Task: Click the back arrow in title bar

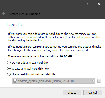Action: [4, 13]
